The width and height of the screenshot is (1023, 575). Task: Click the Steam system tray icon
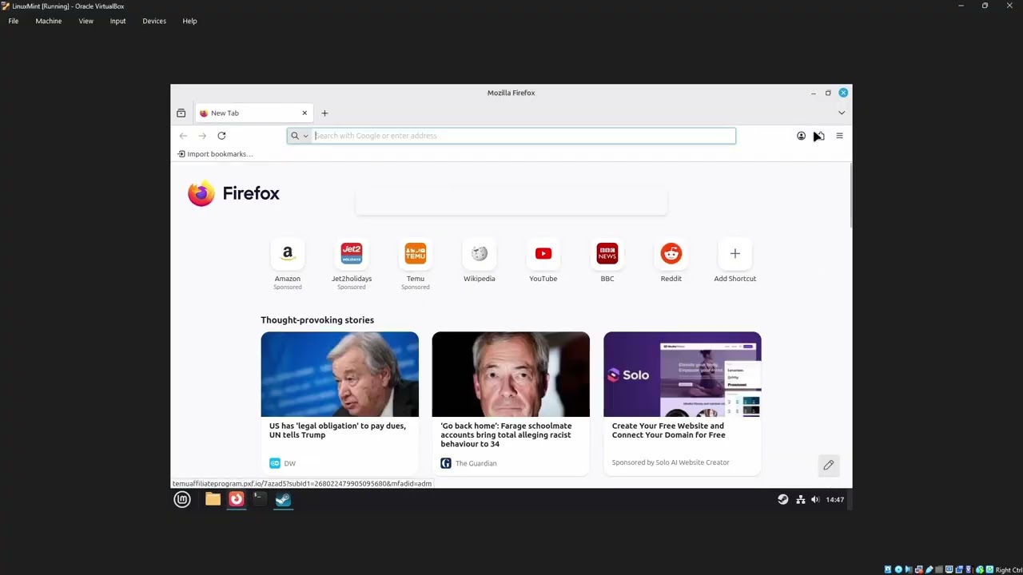783,500
